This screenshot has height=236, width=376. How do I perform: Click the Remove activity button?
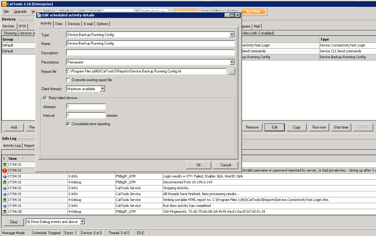tap(252, 127)
